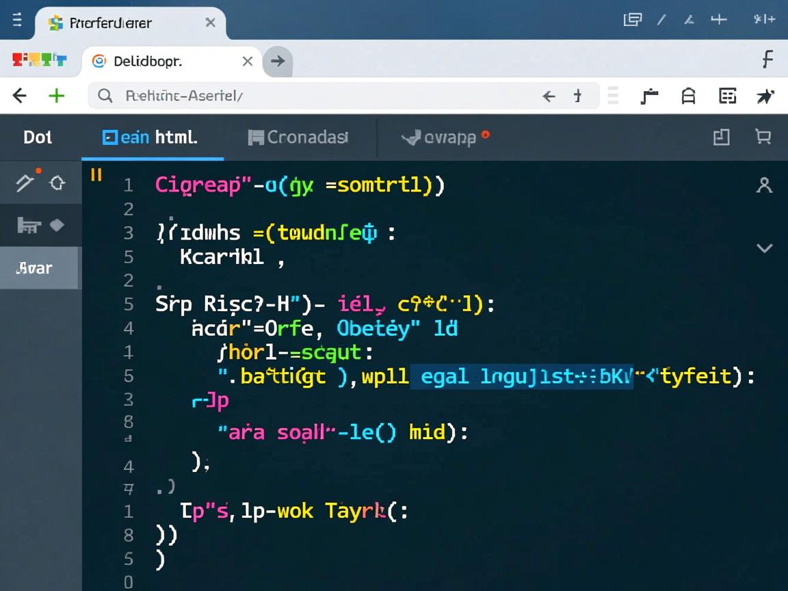Image resolution: width=788 pixels, height=591 pixels.
Task: Click the hamburger menu icon in title bar
Action: point(16,22)
